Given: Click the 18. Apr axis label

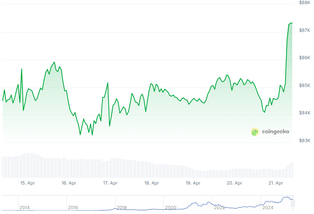Looking at the screenshot, I should [152, 183].
